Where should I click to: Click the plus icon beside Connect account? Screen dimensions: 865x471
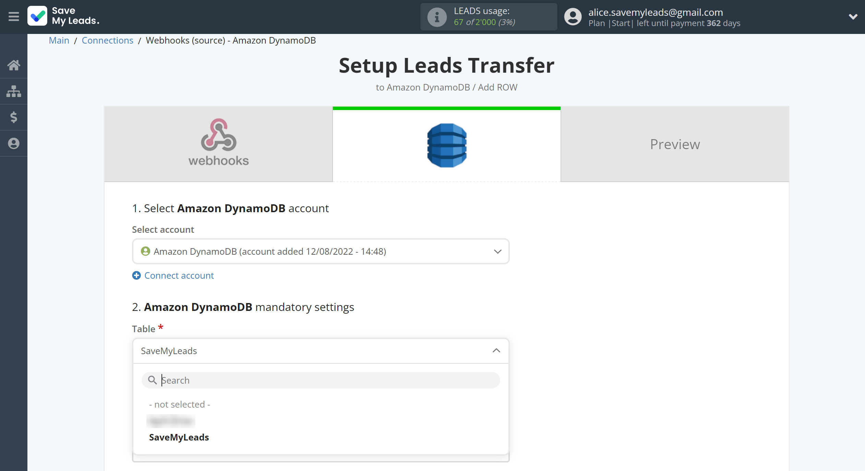[136, 276]
